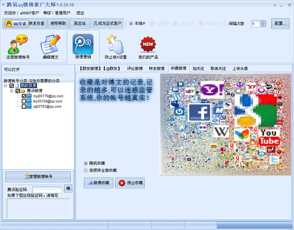The height and width of the screenshot is (230, 294).
Task: Open the 加关注 tab
Action: 198,68
